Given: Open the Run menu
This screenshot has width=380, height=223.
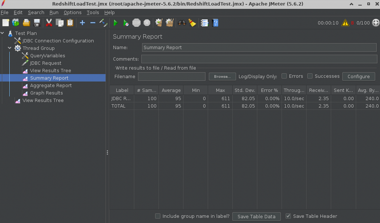Looking at the screenshot, I should [x=54, y=12].
